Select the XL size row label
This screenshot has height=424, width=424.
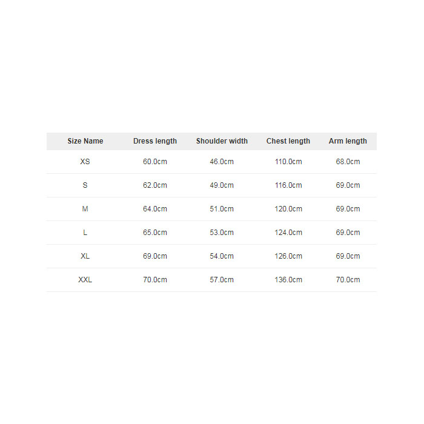coord(85,256)
